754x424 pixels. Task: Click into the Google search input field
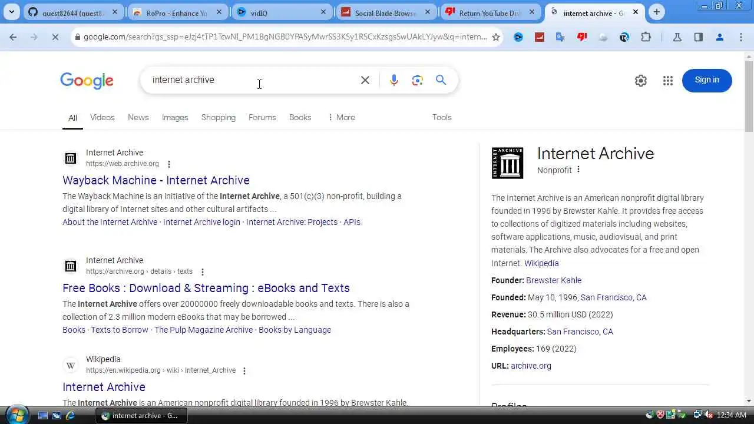253,80
